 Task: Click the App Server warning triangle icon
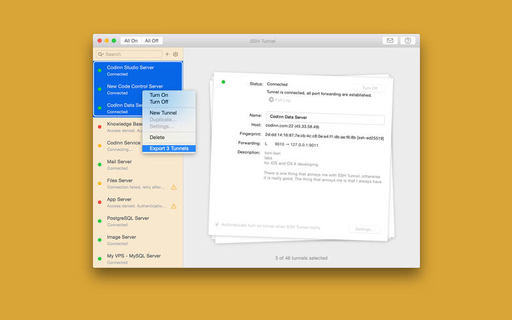pos(173,206)
